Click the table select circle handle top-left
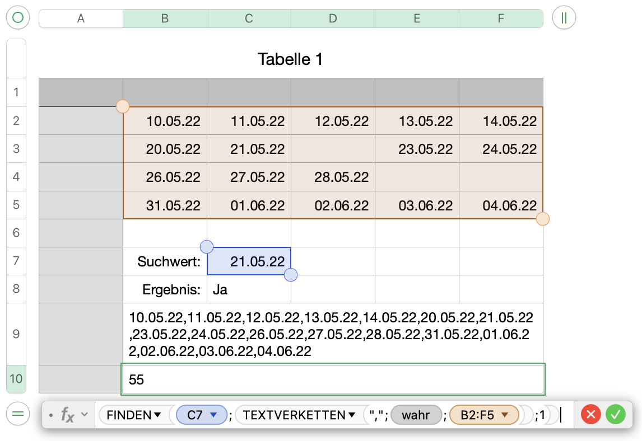This screenshot has height=441, width=642. (17, 18)
